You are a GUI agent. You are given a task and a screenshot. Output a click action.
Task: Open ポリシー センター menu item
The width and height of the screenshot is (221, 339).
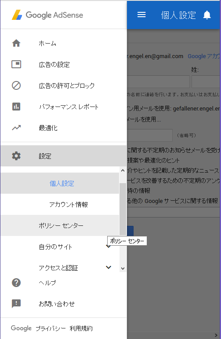(x=60, y=225)
